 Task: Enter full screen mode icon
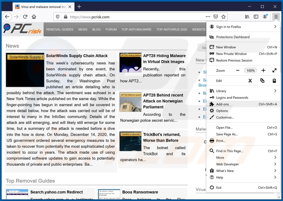point(274,70)
